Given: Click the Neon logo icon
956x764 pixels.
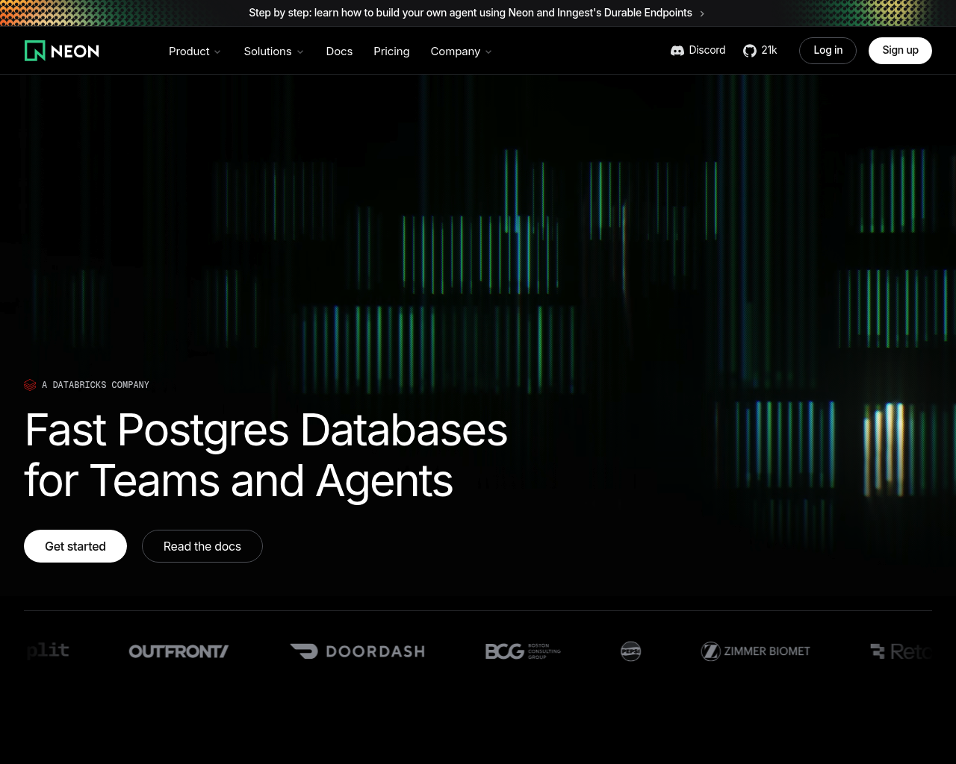Looking at the screenshot, I should [35, 51].
